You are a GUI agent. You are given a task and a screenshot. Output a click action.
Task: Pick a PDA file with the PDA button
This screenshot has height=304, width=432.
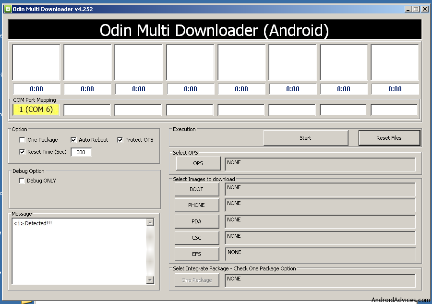point(197,221)
